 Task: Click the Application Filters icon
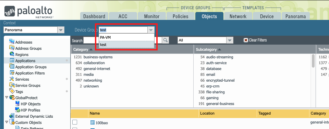point(12,73)
